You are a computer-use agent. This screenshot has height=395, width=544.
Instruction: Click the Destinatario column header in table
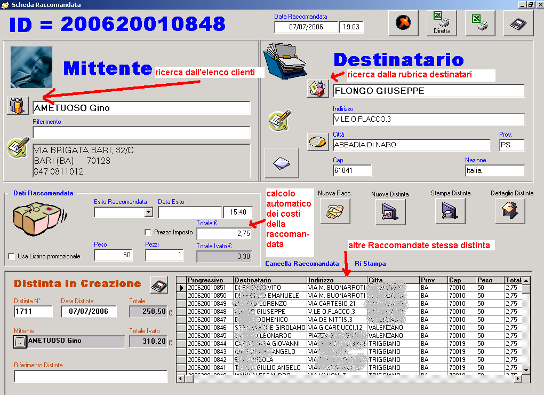coord(270,280)
